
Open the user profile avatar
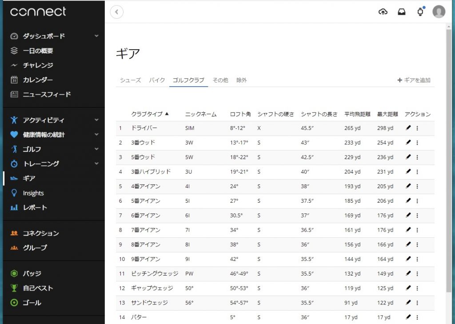pyautogui.click(x=439, y=12)
